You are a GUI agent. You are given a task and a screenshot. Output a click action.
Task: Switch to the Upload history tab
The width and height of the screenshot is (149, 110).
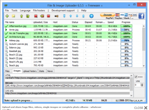(x=30, y=71)
